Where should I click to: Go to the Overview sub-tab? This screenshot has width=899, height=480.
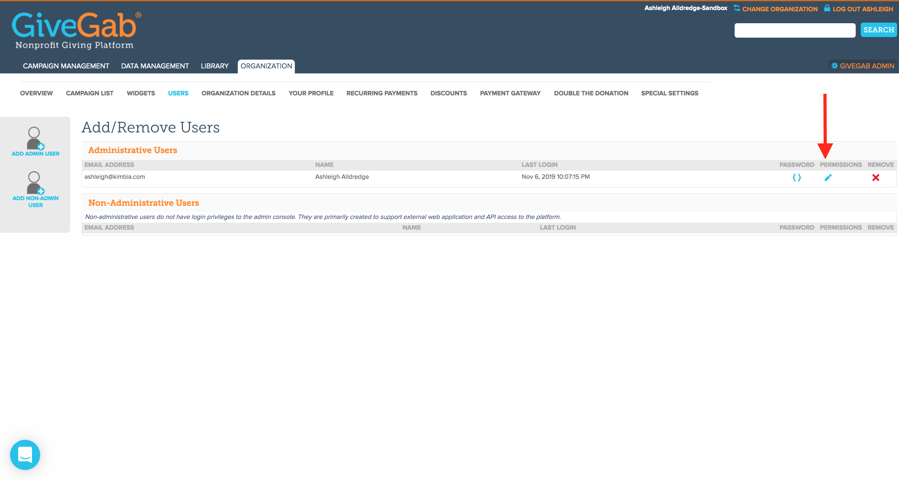36,93
